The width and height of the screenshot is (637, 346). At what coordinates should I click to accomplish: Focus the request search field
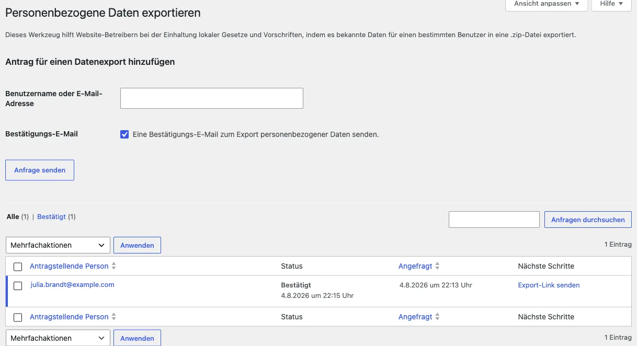(x=494, y=220)
